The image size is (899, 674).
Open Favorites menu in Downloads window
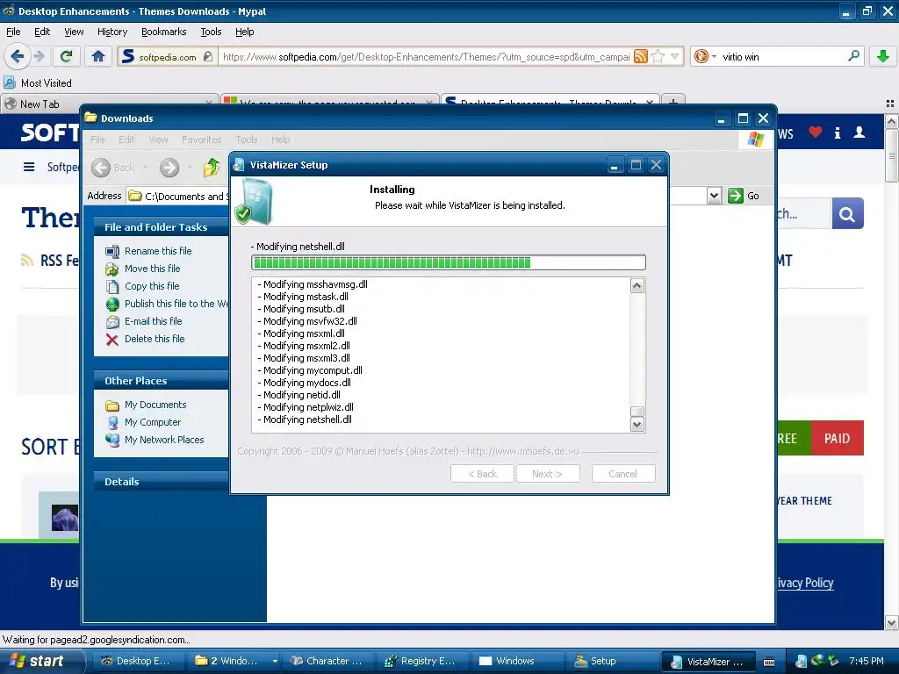tap(201, 140)
